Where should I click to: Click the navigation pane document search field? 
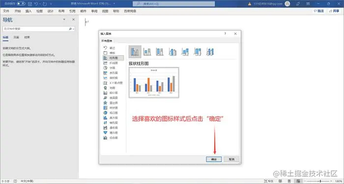tap(35, 28)
